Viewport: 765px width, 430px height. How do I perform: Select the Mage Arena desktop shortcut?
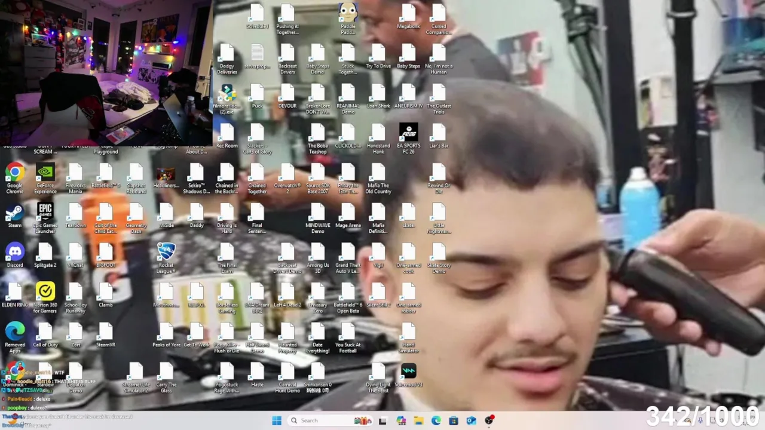pyautogui.click(x=348, y=216)
